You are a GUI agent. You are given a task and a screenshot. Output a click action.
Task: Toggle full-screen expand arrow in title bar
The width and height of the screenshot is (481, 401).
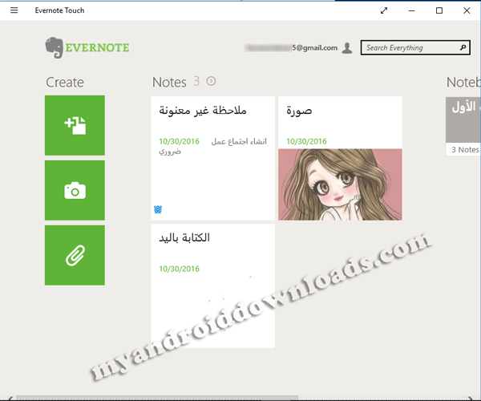click(384, 10)
